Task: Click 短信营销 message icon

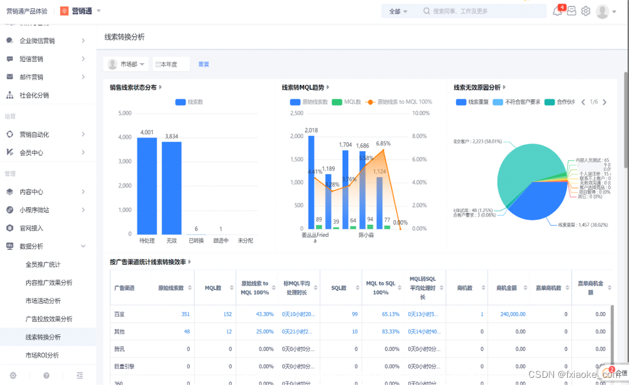Action: pyautogui.click(x=10, y=59)
